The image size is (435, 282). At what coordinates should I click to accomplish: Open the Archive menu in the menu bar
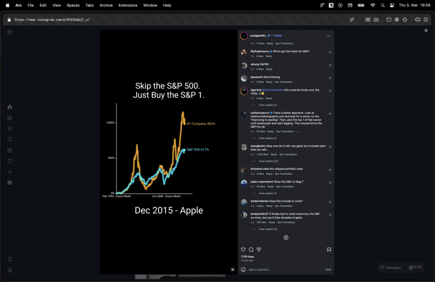(x=106, y=5)
